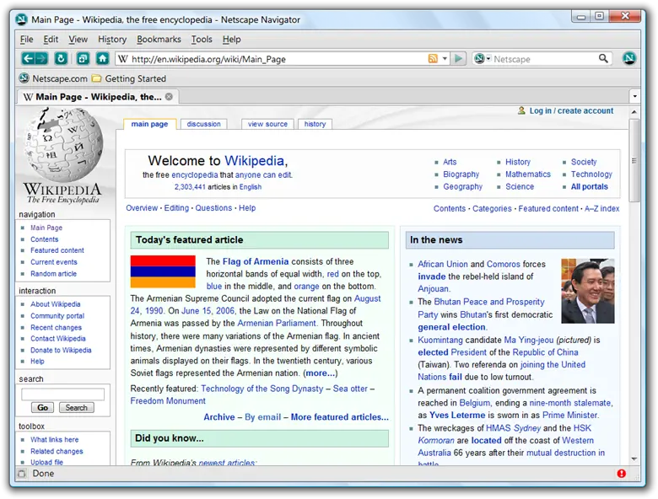658x499 pixels.
Task: Click the Forward arrow button
Action: click(x=40, y=58)
